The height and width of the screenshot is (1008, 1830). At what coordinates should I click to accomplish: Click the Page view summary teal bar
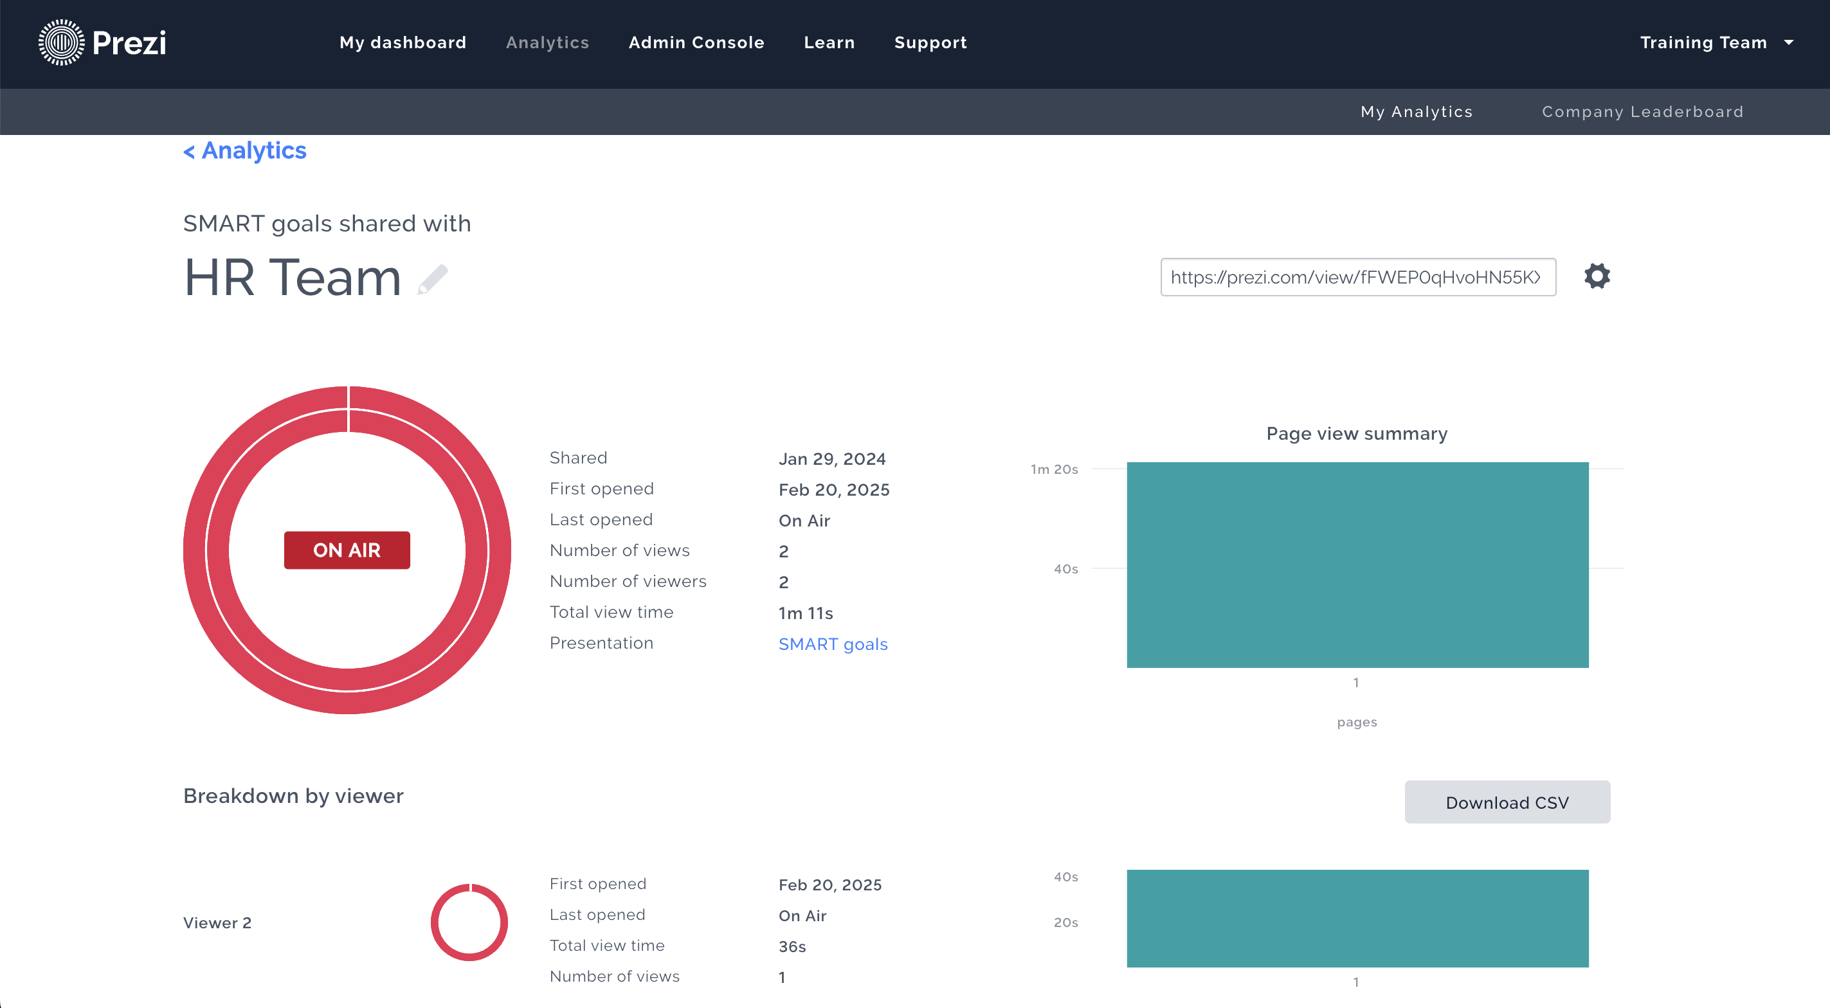(1357, 564)
